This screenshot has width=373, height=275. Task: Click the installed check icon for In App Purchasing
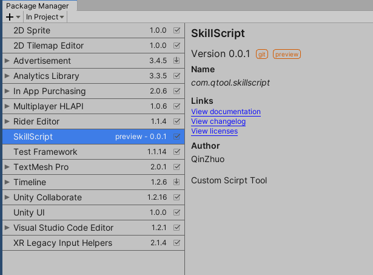176,91
